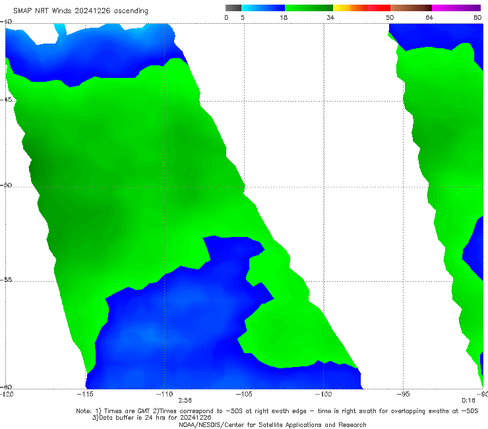Viewport: 488px width, 429px height.
Task: Click the 'Data buffer is 24 hrs' note
Action: pos(152,418)
